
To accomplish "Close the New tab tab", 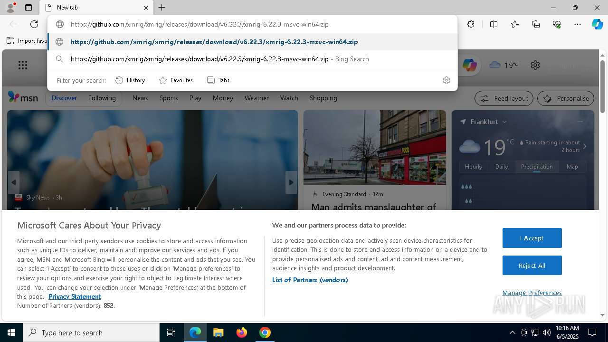I will [x=146, y=8].
